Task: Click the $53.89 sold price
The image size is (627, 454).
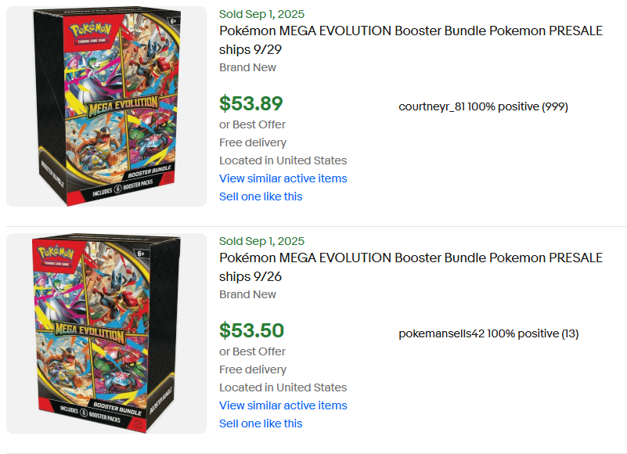Action: pyautogui.click(x=251, y=103)
